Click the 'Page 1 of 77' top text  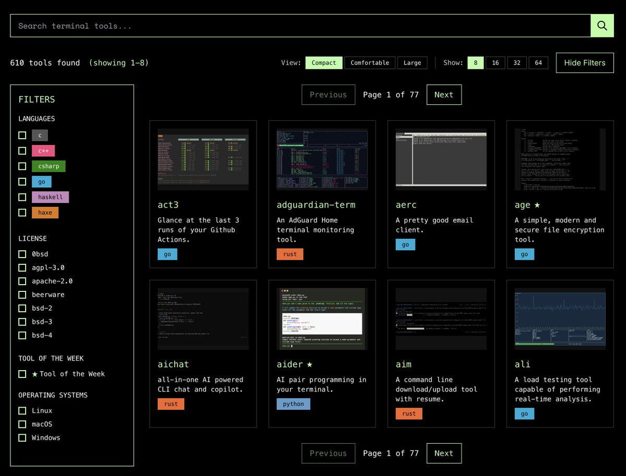click(x=391, y=94)
